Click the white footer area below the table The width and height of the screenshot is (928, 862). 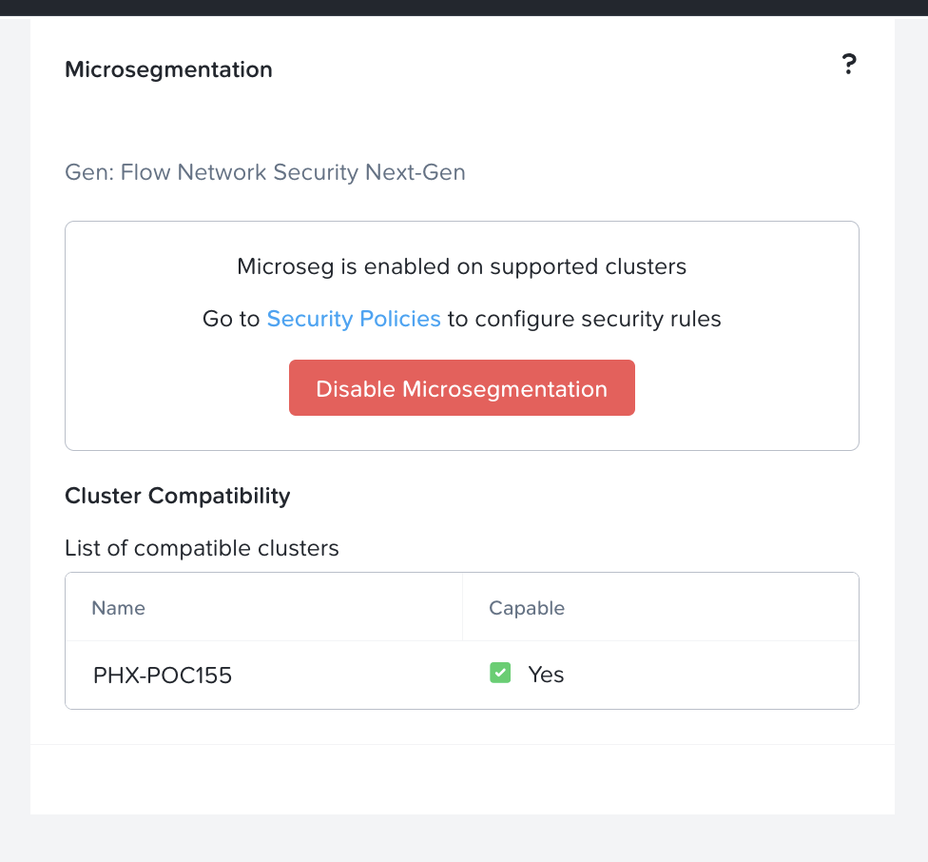[462, 778]
